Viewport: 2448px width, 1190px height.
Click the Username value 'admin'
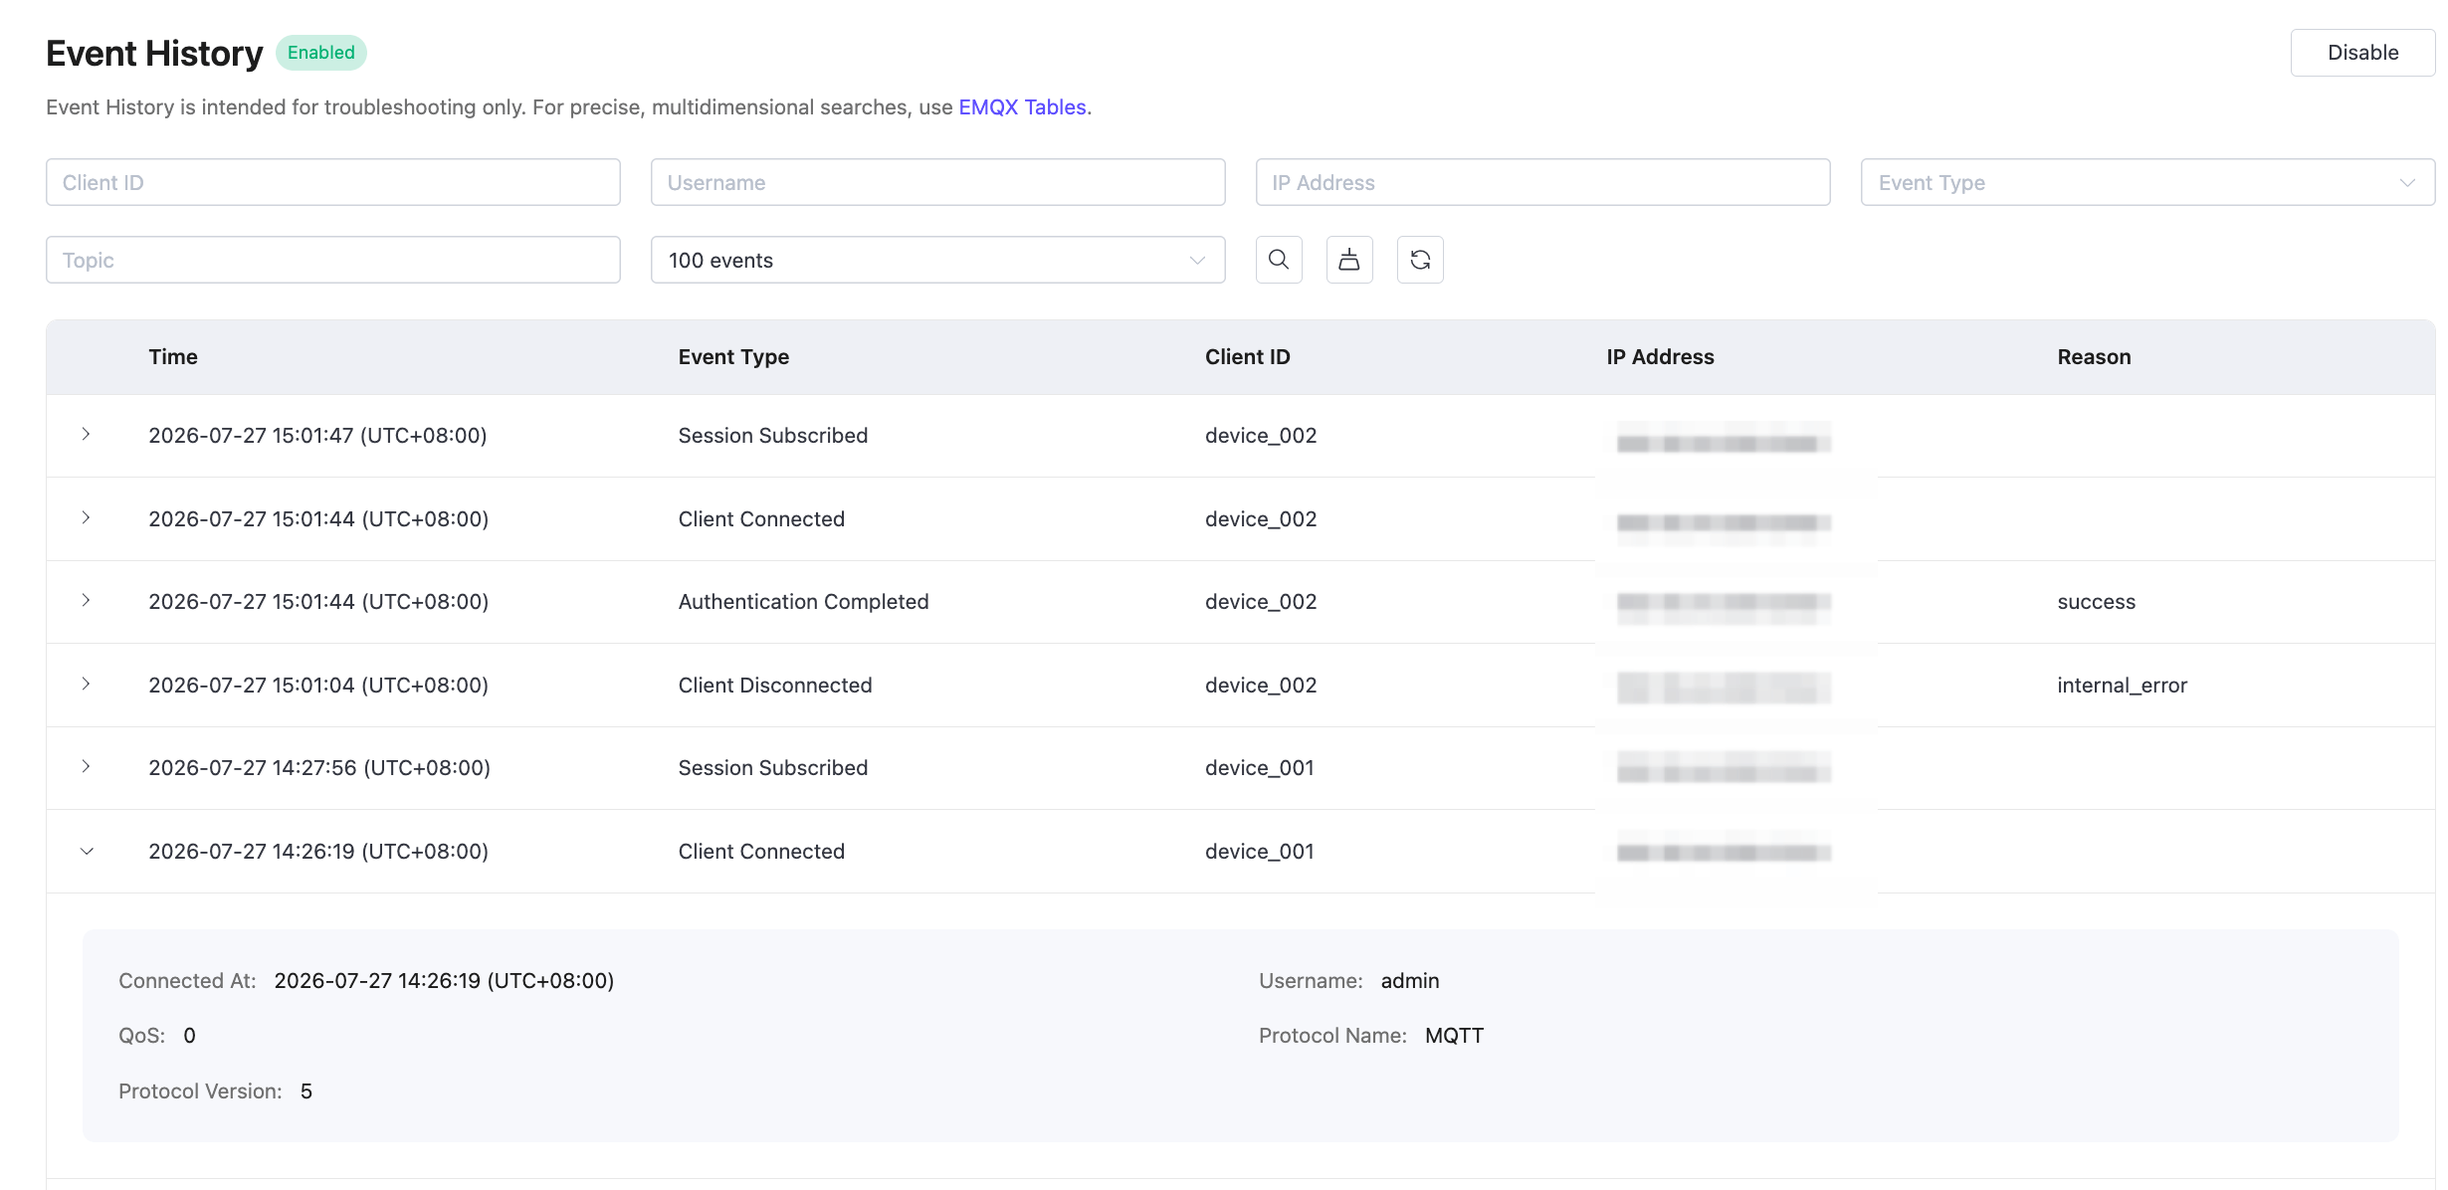click(1409, 981)
